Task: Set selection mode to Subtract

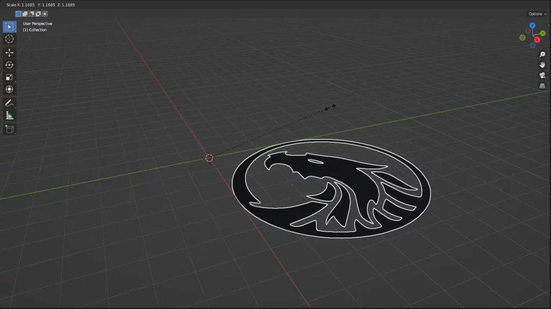Action: 32,13
